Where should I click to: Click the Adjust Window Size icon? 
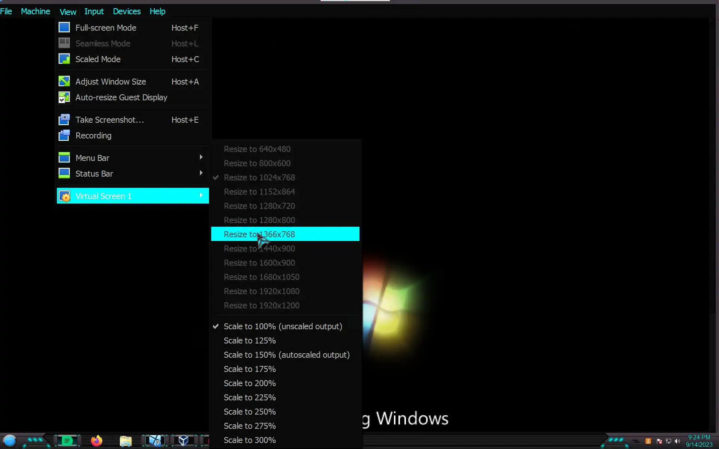[64, 82]
